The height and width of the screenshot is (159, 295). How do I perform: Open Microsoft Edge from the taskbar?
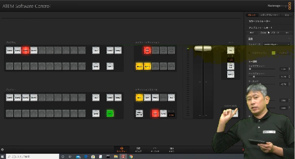click(86, 156)
